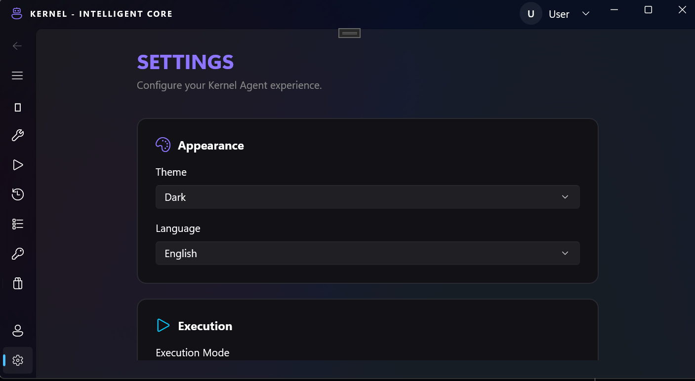Open the Theme dropdown showing Dark
This screenshot has width=695, height=381.
click(x=368, y=197)
